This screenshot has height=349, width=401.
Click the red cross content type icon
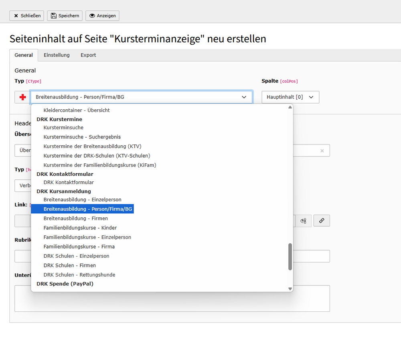point(22,97)
